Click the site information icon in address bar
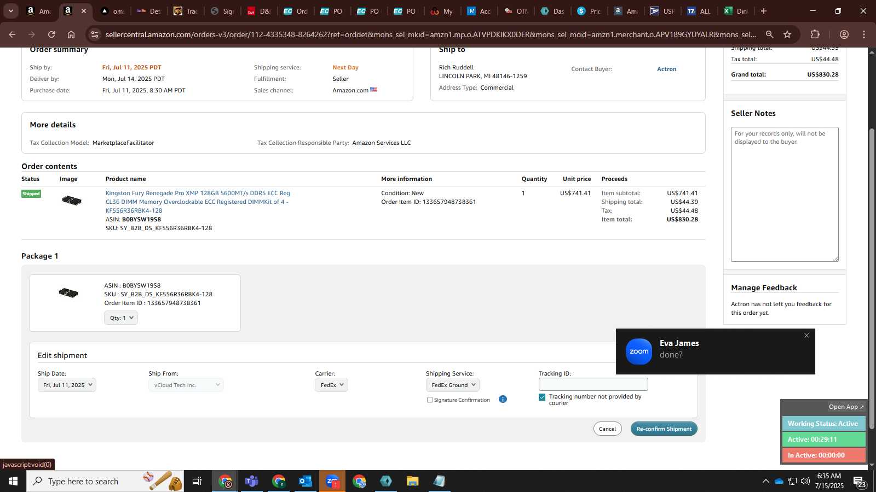876x492 pixels. point(95,34)
